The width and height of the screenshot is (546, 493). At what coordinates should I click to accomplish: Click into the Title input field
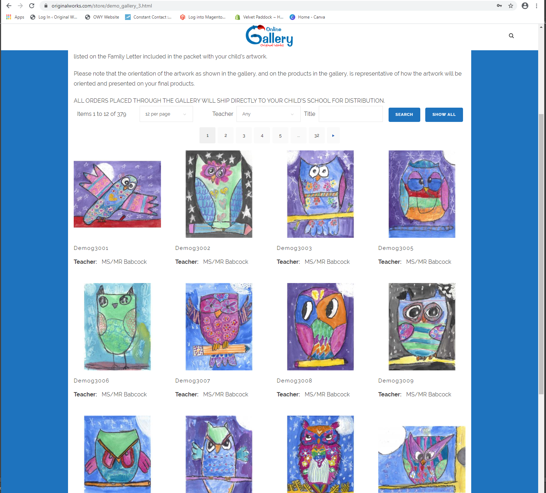point(350,114)
